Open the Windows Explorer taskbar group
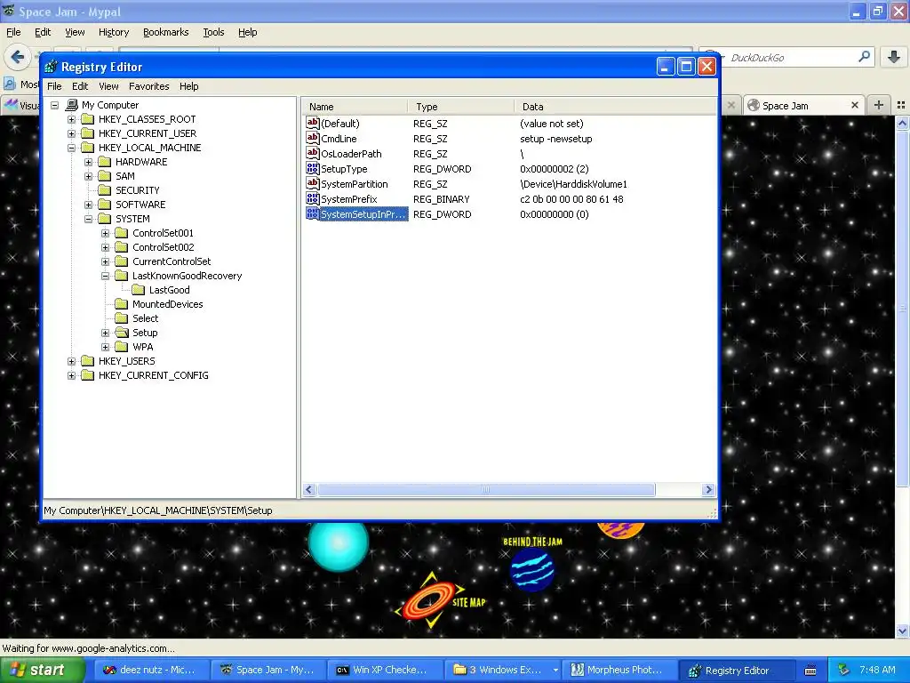This screenshot has height=683, width=910. coord(505,671)
